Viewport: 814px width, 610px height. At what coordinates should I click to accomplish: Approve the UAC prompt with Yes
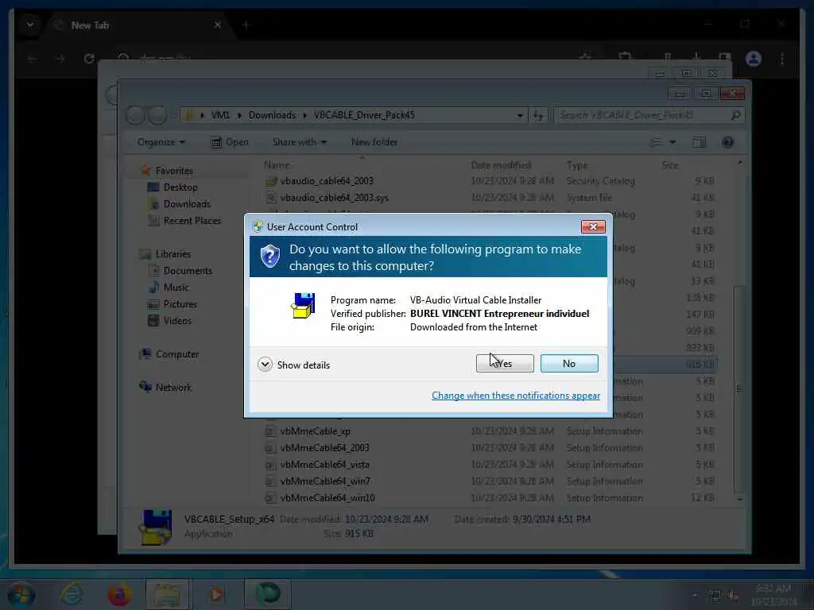[x=505, y=364]
